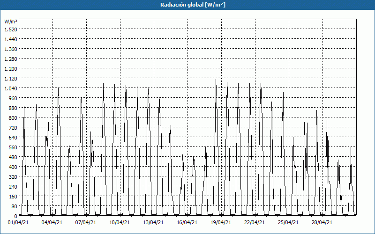Click the 480 y-axis value
This screenshot has height=234, width=375.
(13, 157)
